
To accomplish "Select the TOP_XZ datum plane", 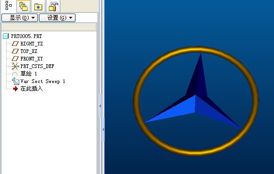I will [29, 51].
